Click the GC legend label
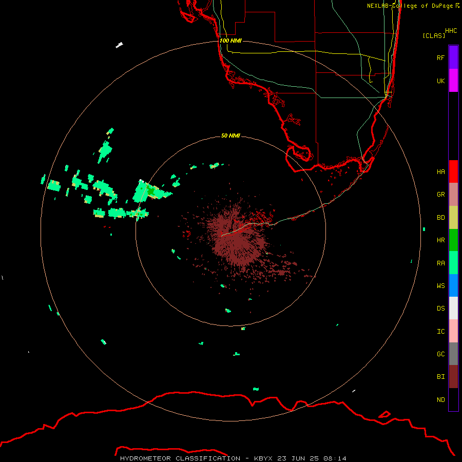The width and height of the screenshot is (462, 462). coord(440,354)
